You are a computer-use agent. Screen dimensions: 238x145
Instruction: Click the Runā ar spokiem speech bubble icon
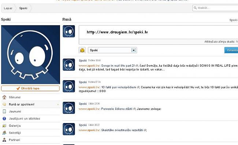pyautogui.click(x=4, y=104)
